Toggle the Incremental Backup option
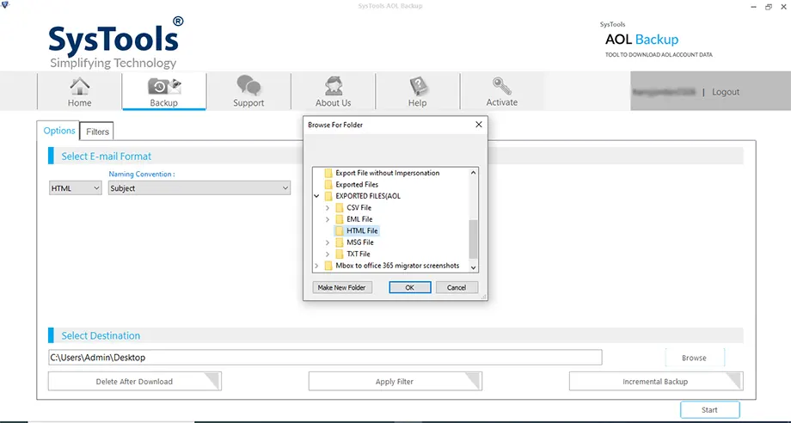This screenshot has height=423, width=791. [x=656, y=382]
